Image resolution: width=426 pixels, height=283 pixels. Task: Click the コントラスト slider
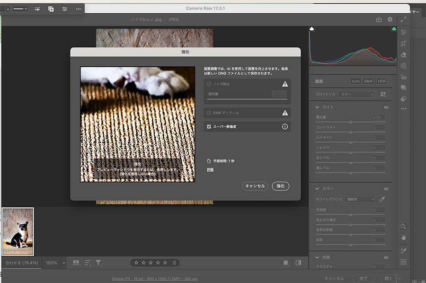(350, 132)
